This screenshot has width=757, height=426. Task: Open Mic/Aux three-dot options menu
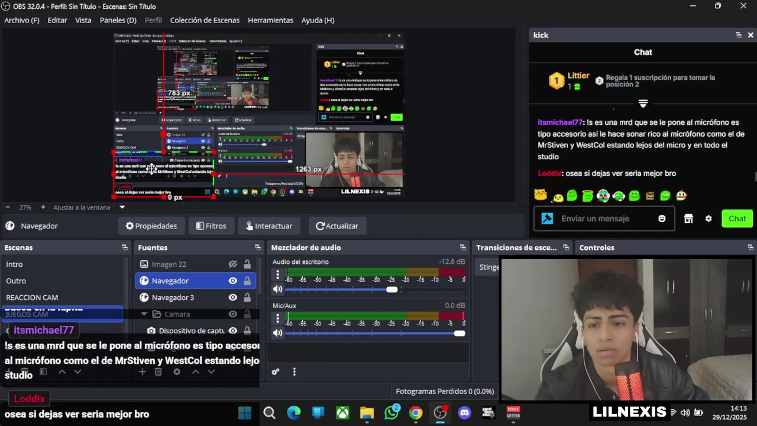tap(277, 318)
